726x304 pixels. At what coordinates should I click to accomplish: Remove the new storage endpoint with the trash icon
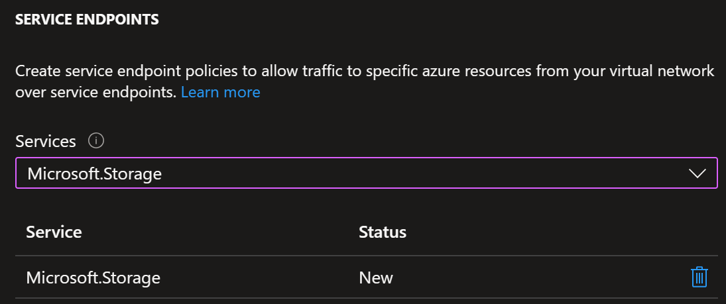click(x=699, y=277)
